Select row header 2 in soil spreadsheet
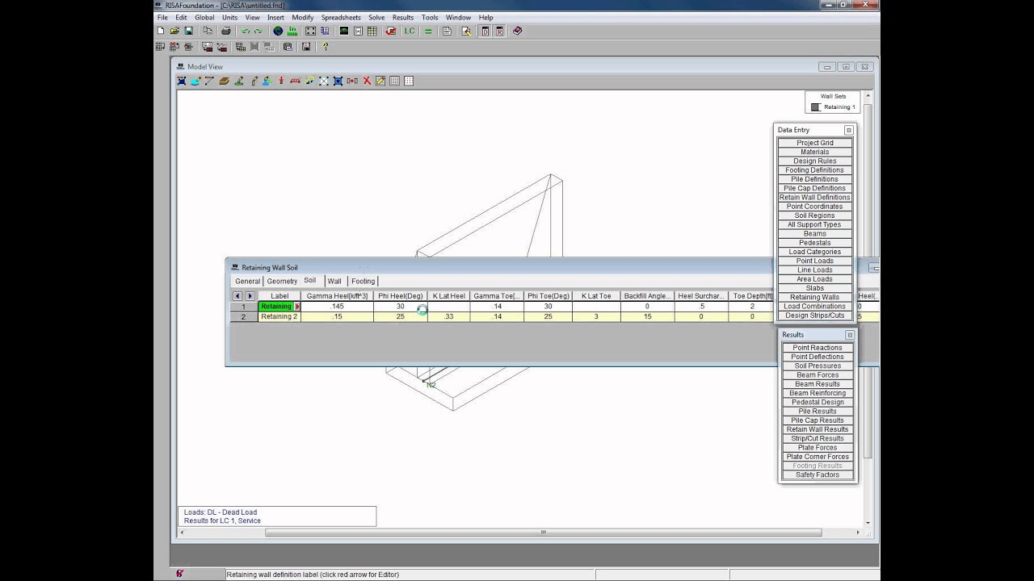The width and height of the screenshot is (1034, 581). [x=243, y=316]
